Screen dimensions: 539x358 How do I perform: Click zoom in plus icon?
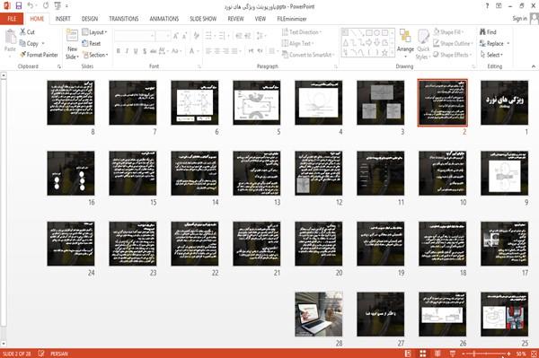click(x=509, y=354)
